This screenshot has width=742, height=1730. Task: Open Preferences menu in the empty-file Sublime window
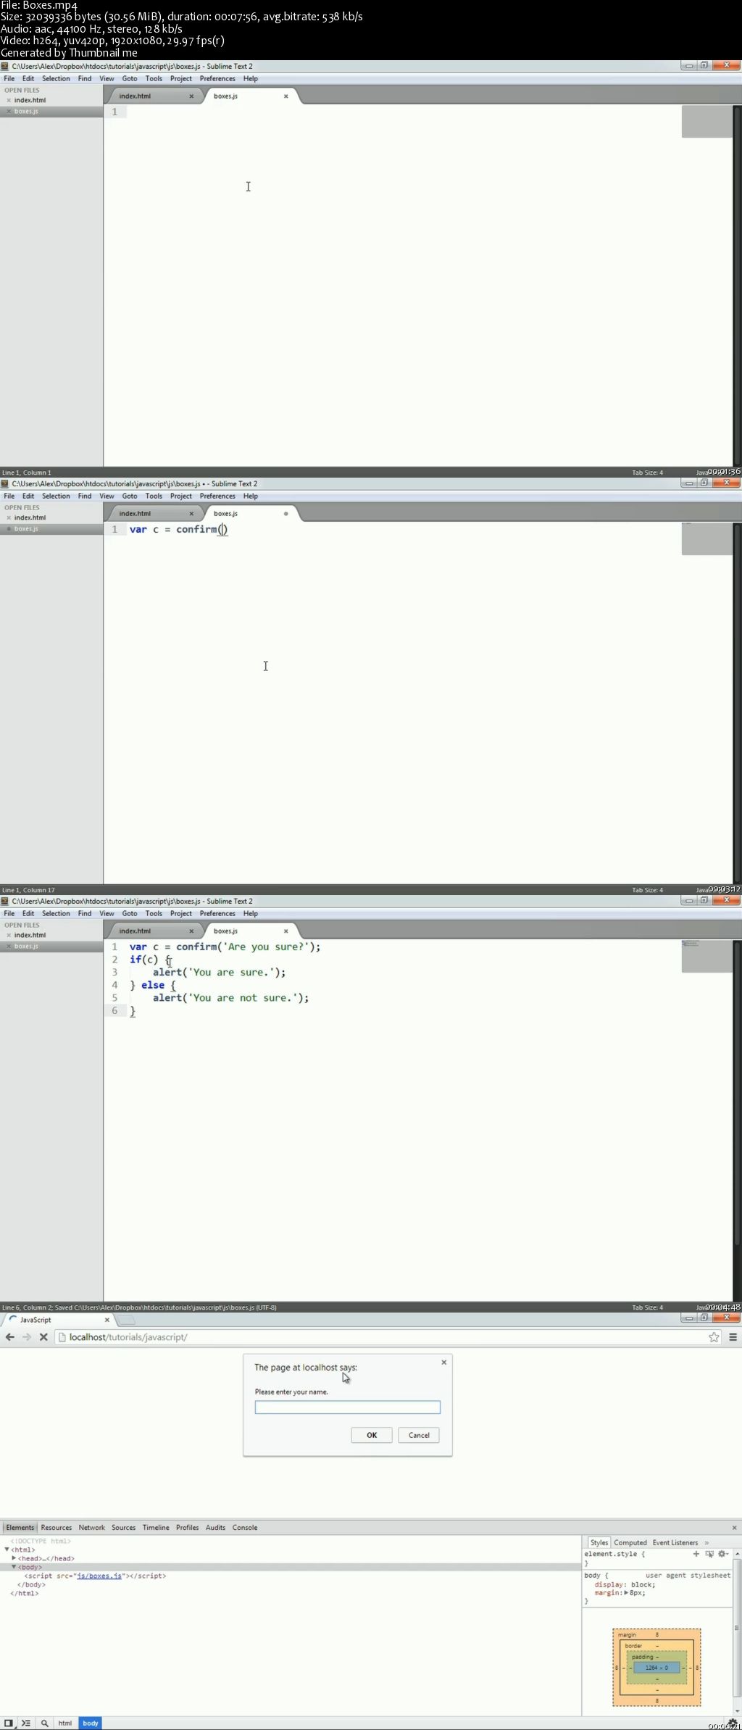[217, 78]
